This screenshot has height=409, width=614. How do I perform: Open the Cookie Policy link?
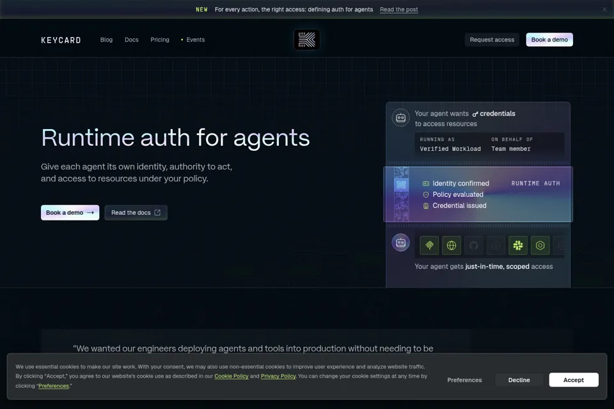(x=232, y=376)
